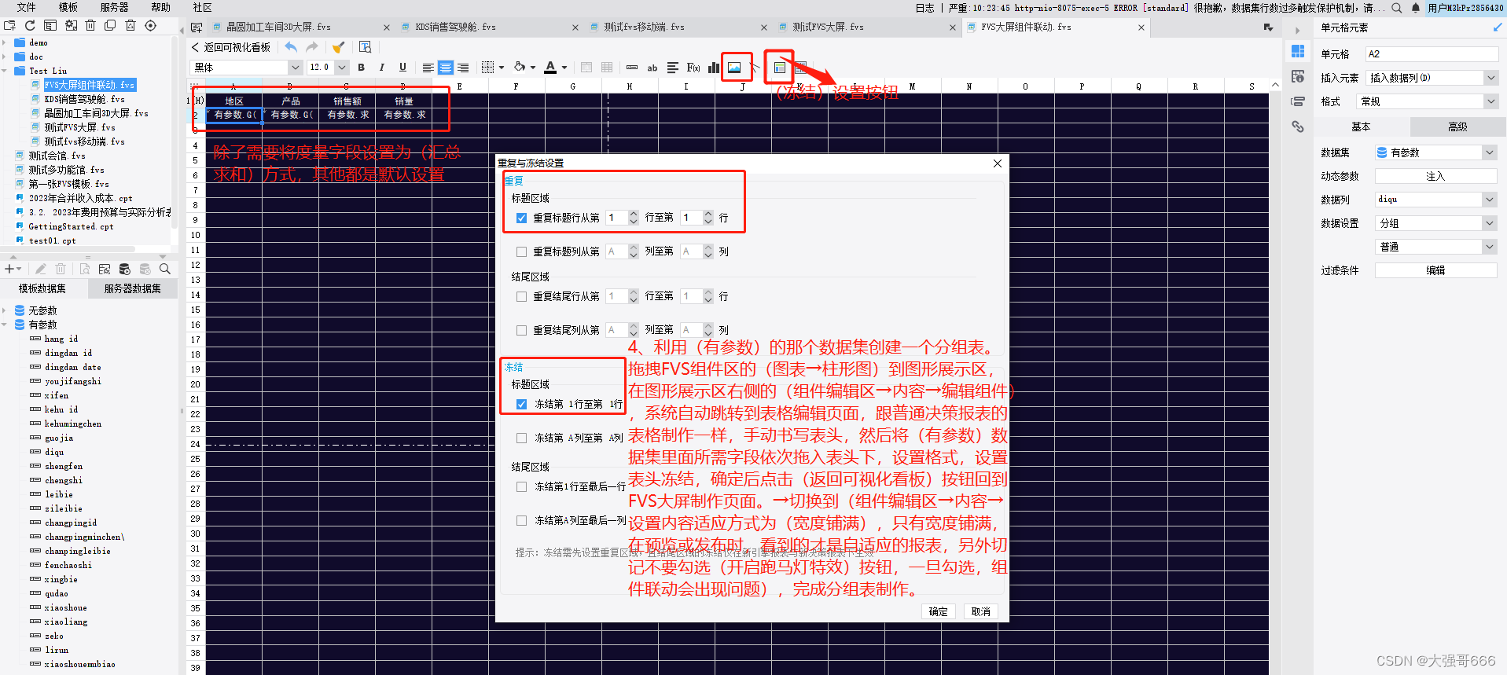Switch to the 高级 tab in cell element panel
The height and width of the screenshot is (675, 1507).
(1457, 127)
